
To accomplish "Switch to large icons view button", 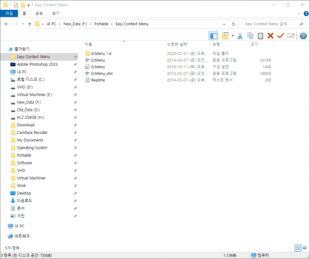I will point(305,248).
